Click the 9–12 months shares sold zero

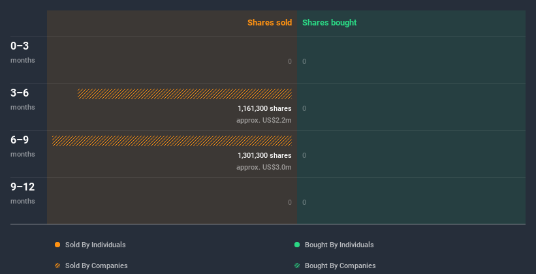click(290, 202)
